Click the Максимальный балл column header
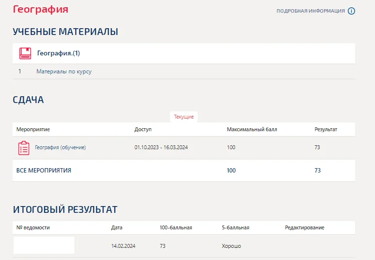This screenshot has height=260, width=375. coord(252,129)
